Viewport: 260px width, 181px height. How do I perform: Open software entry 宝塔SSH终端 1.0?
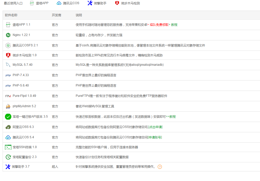(x=25, y=147)
